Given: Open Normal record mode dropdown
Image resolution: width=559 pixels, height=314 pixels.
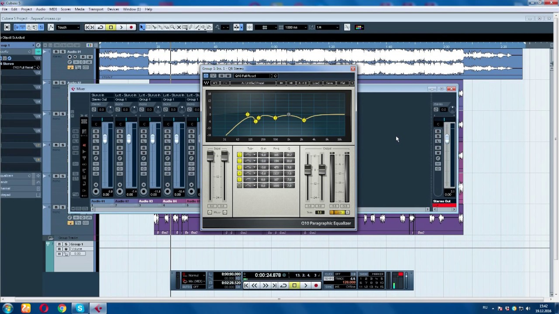Looking at the screenshot, I should (x=193, y=275).
